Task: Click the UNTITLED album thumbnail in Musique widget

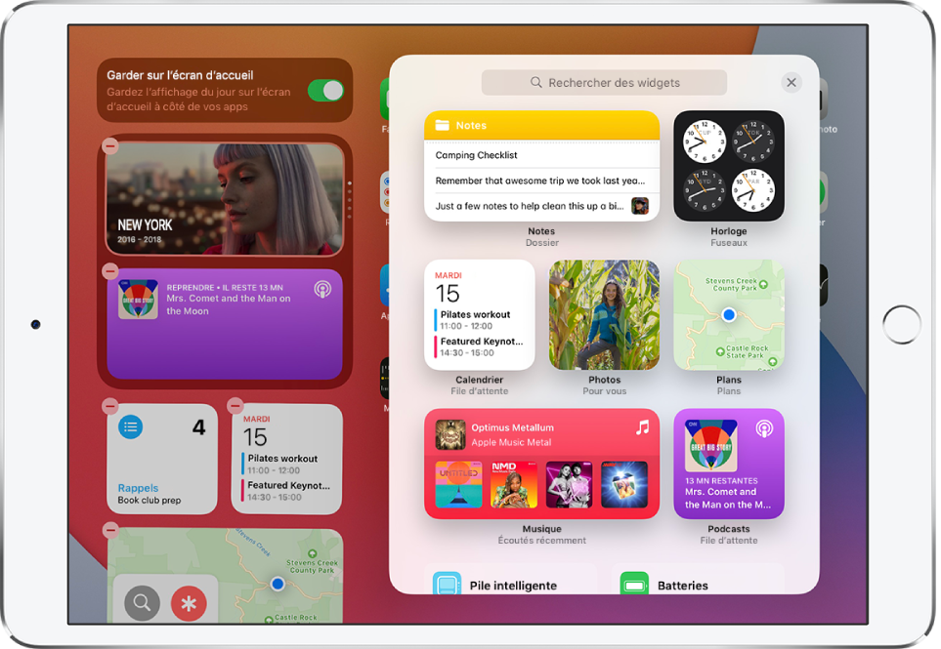Action: coord(458,484)
